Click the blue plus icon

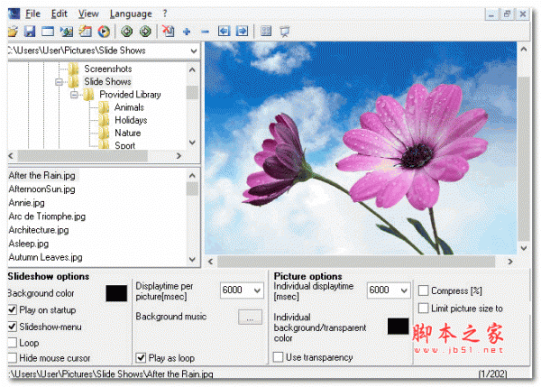[x=187, y=32]
